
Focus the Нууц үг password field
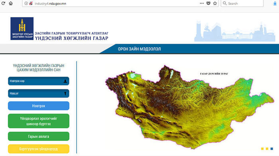pos(39,93)
